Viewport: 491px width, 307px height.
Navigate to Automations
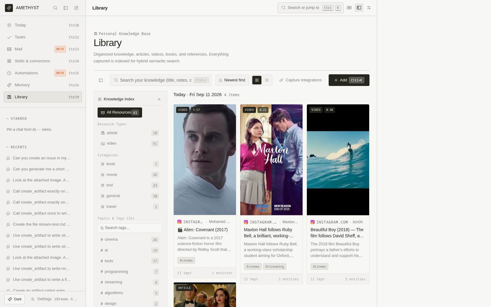[43, 73]
